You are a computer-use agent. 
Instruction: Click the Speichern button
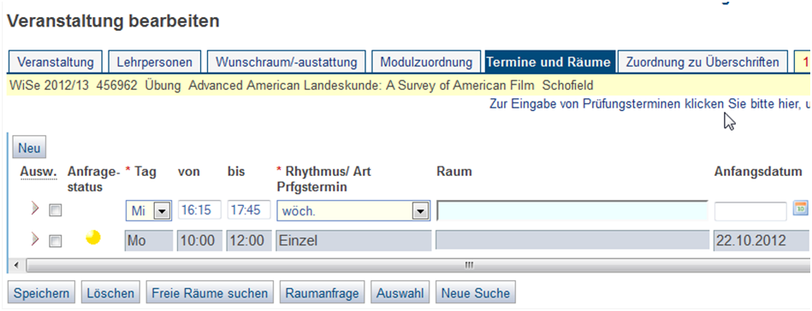(41, 293)
